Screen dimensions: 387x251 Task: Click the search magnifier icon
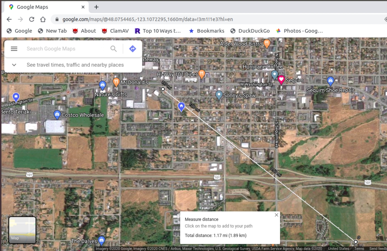[x=114, y=49]
